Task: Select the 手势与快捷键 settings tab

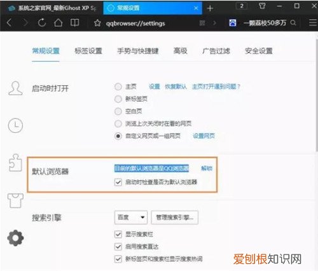Action: (138, 51)
